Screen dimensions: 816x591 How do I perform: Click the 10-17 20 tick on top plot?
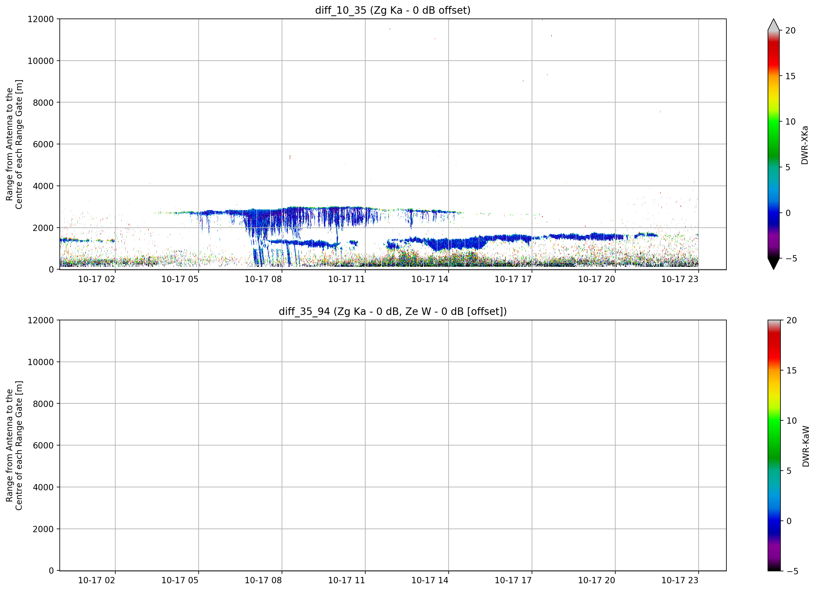(596, 279)
